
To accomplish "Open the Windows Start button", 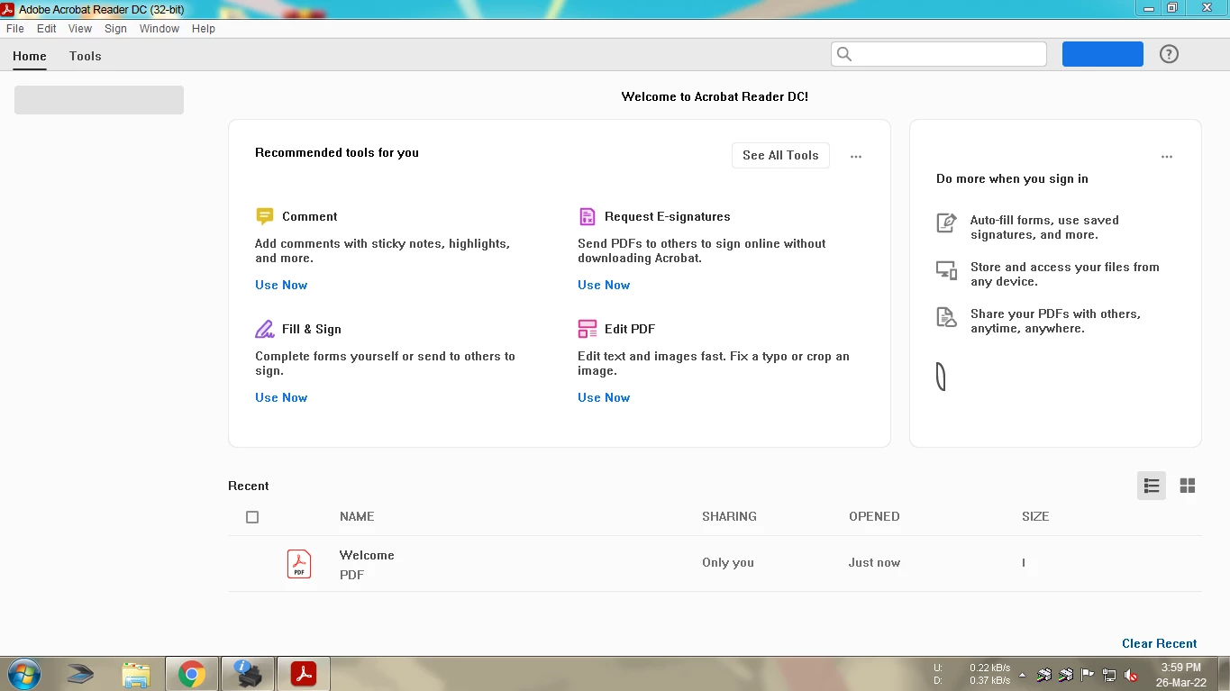I will (x=23, y=674).
